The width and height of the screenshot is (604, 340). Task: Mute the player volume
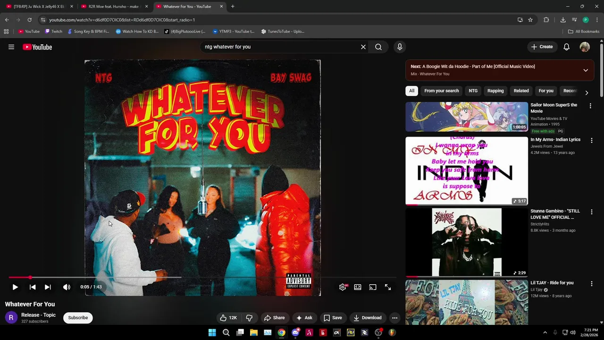pyautogui.click(x=67, y=287)
